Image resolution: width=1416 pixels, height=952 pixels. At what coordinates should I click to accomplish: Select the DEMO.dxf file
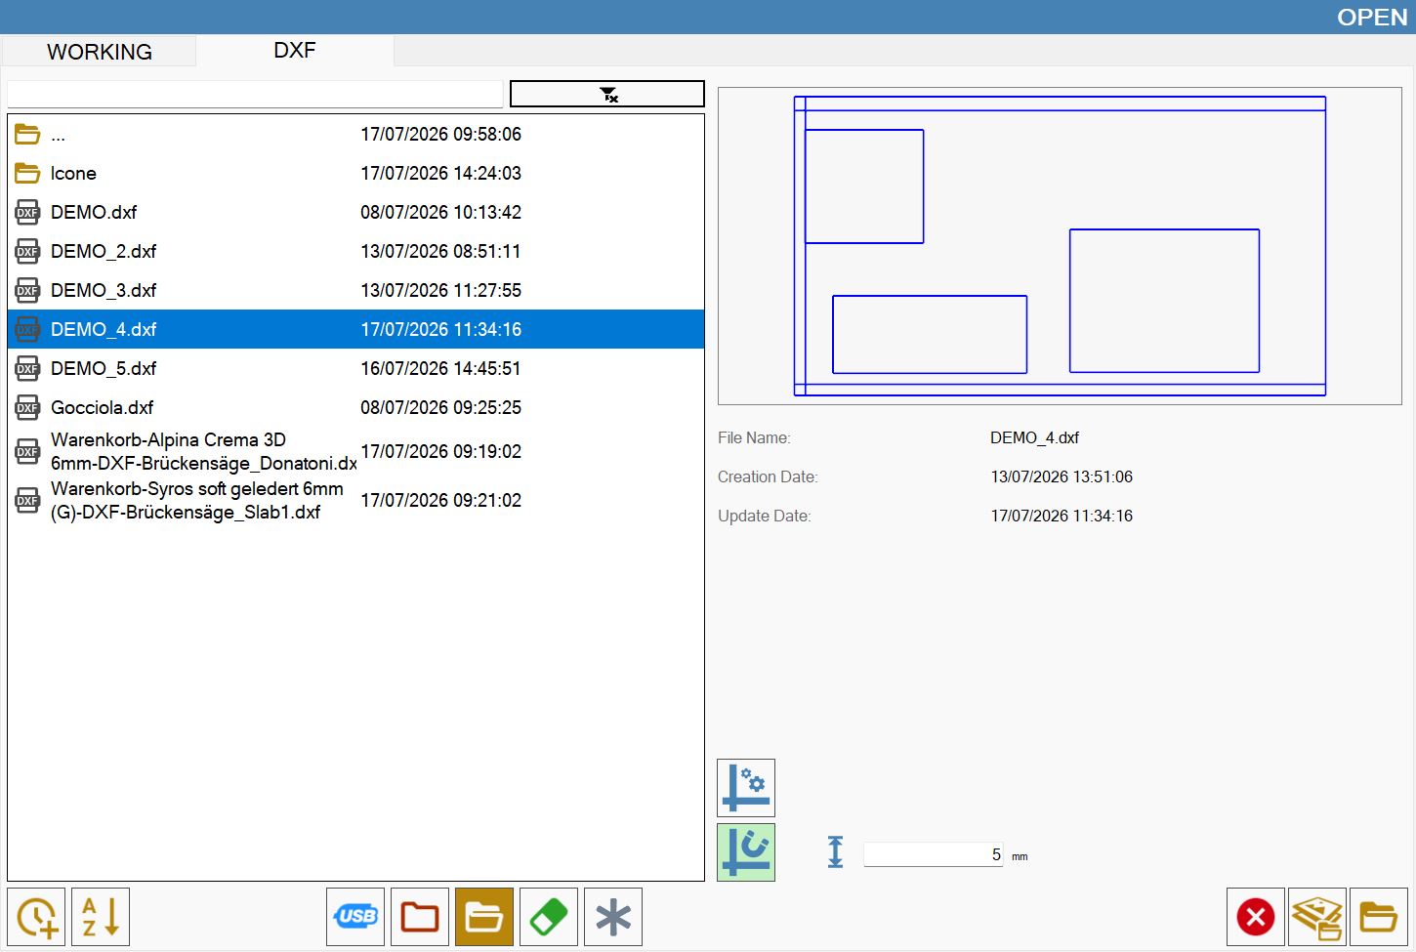(355, 212)
